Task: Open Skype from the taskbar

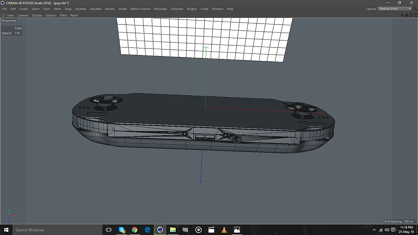Action: [122, 230]
